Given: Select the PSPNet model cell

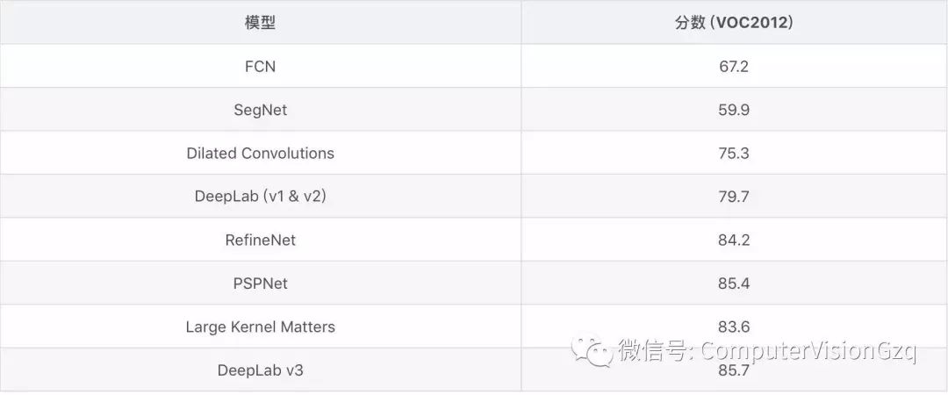Looking at the screenshot, I should (260, 284).
